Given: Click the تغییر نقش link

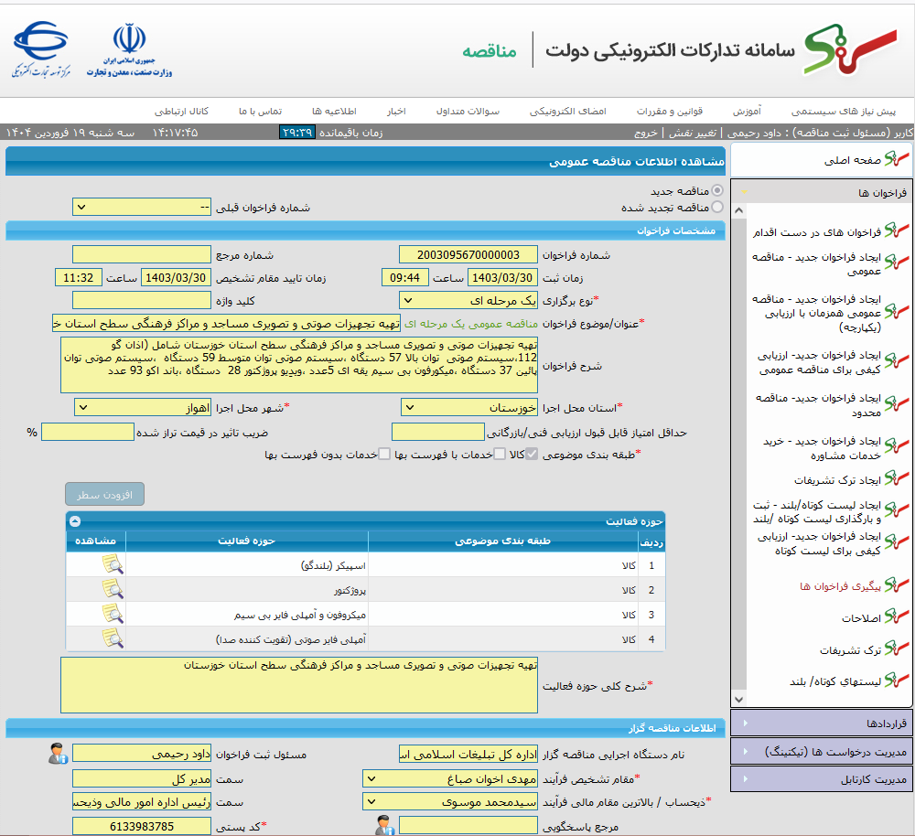Looking at the screenshot, I should point(693,133).
